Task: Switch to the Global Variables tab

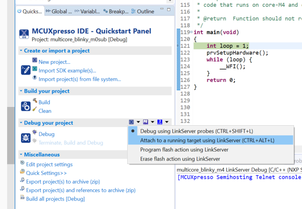Action: [59, 12]
